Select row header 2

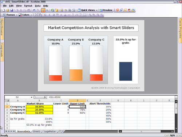click(x=7, y=107)
